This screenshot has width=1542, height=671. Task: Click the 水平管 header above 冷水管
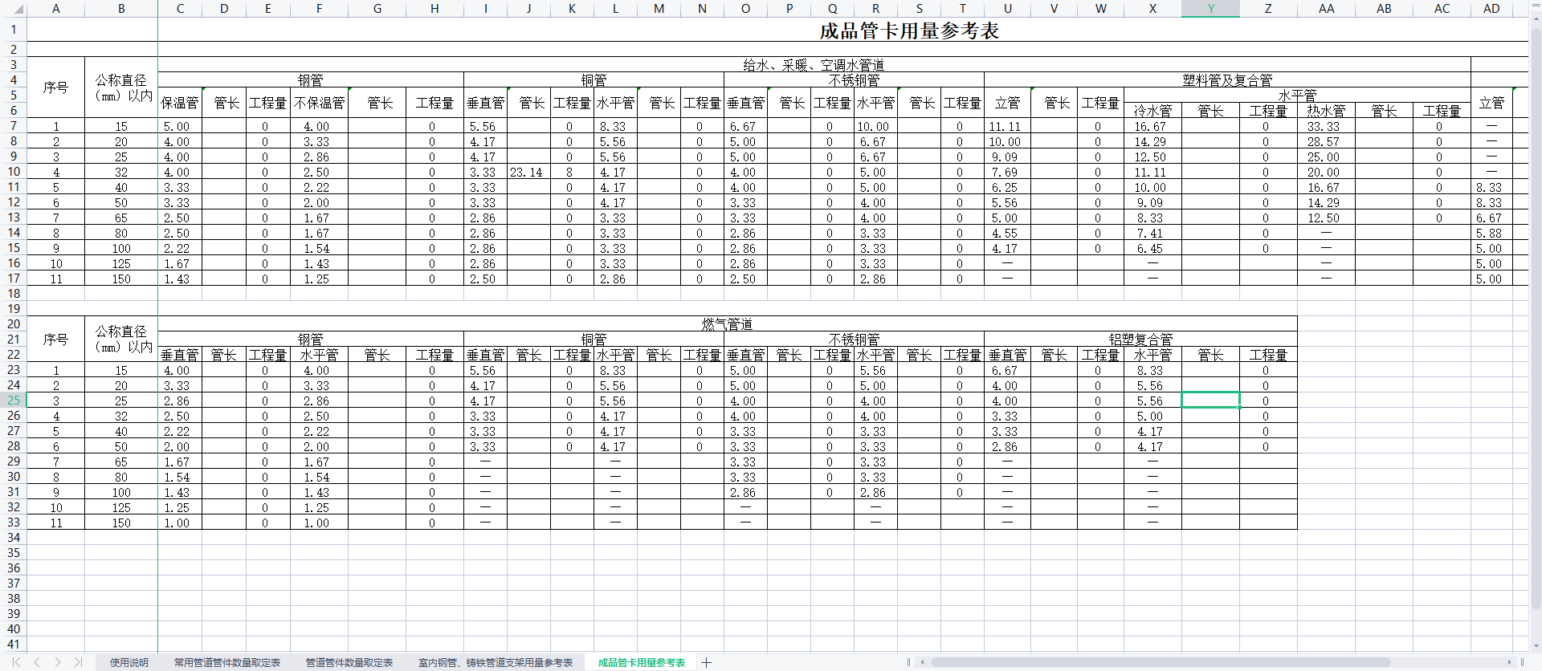pyautogui.click(x=1297, y=96)
